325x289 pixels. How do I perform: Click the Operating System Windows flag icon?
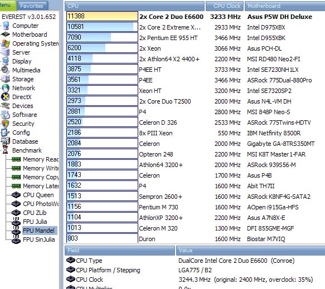tap(6, 43)
